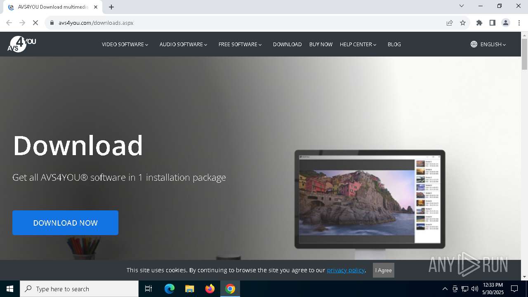Launch Microsoft Edge from the taskbar
Screen dimensions: 528x297
pyautogui.click(x=170, y=289)
